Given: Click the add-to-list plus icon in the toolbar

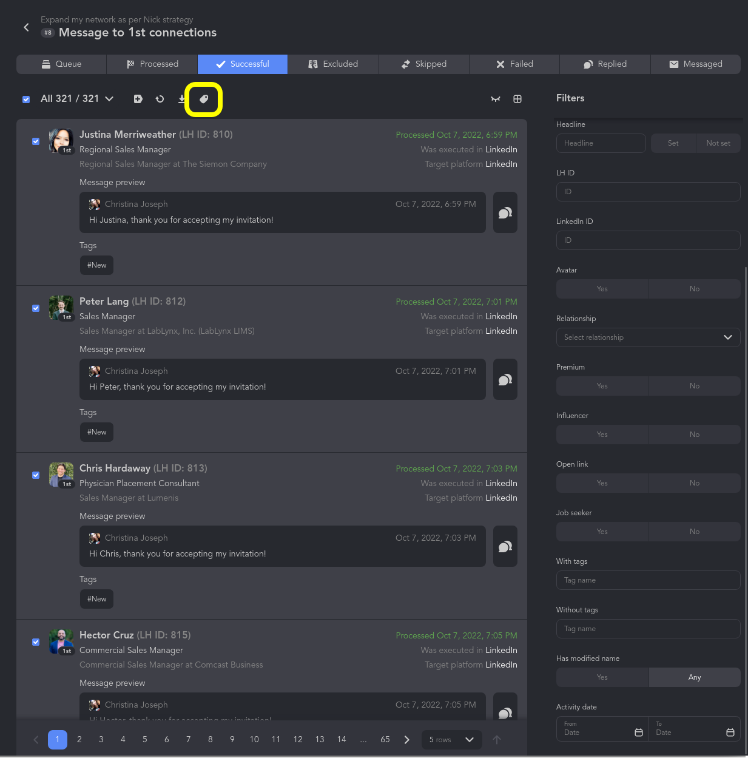Looking at the screenshot, I should [138, 99].
